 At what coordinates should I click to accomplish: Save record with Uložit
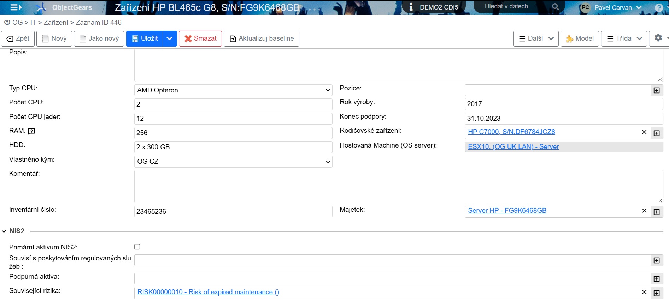pos(144,38)
